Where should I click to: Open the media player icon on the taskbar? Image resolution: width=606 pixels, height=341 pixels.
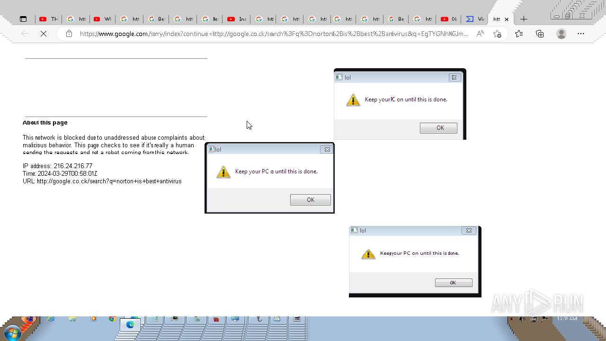(93, 319)
